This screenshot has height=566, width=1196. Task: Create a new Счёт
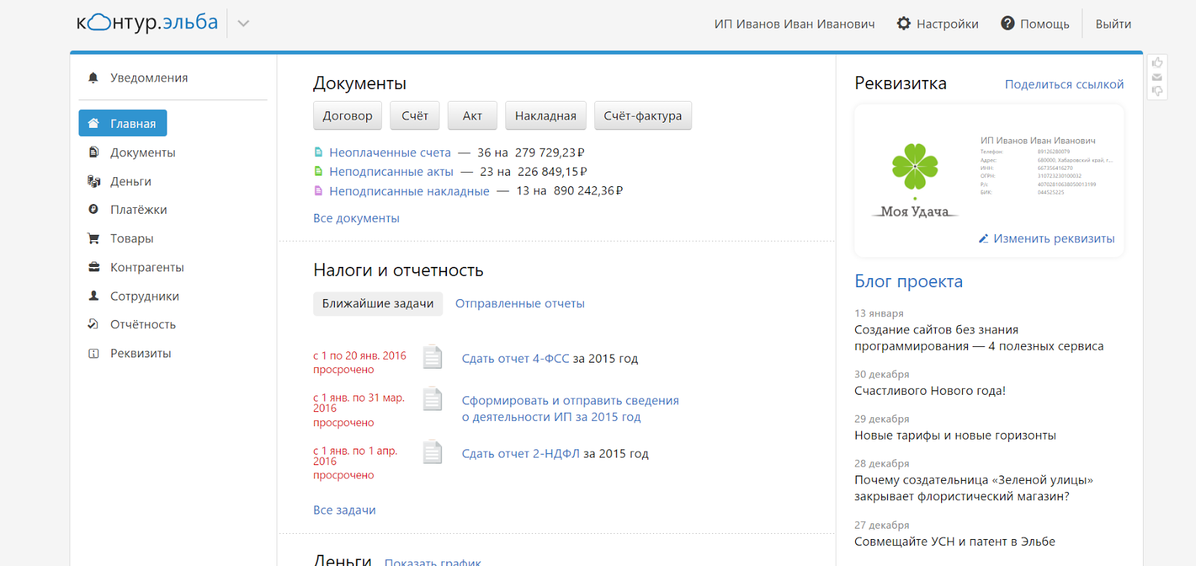(415, 116)
